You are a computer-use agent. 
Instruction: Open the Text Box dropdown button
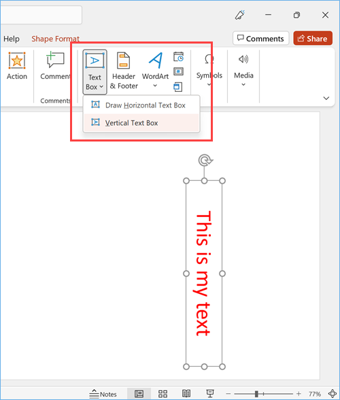pyautogui.click(x=95, y=72)
